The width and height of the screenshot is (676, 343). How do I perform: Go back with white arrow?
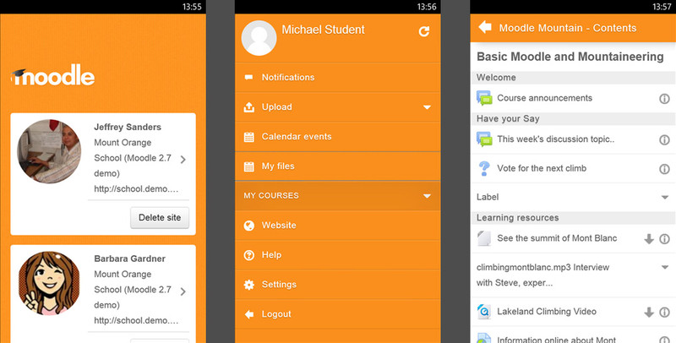point(485,27)
